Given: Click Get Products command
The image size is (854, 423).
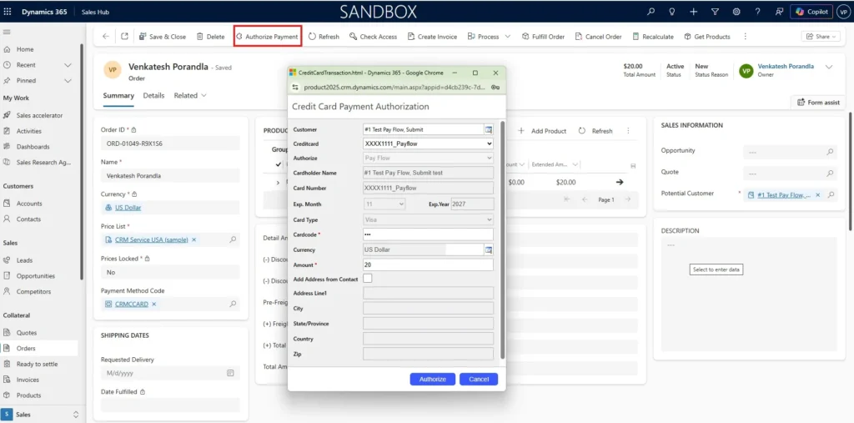Looking at the screenshot, I should pos(707,37).
